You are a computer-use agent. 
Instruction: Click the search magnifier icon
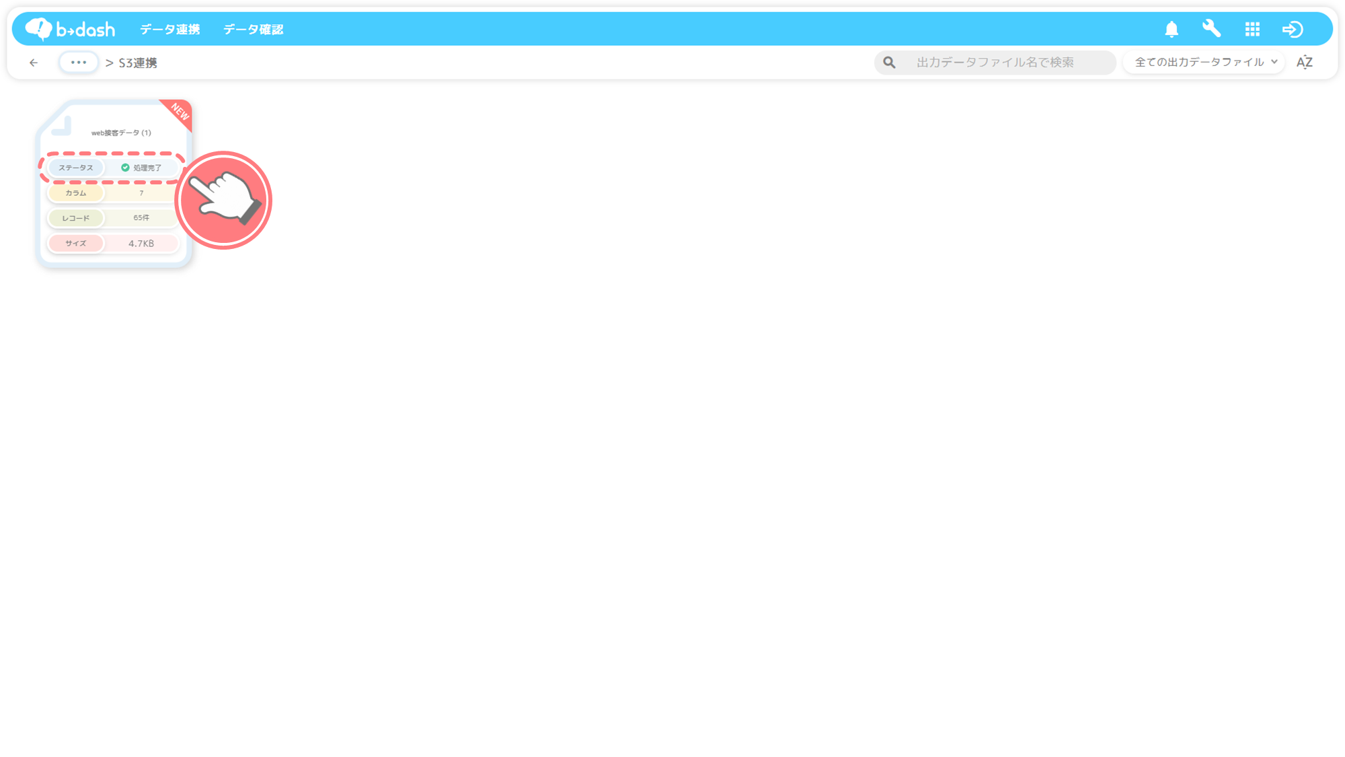[x=889, y=63]
